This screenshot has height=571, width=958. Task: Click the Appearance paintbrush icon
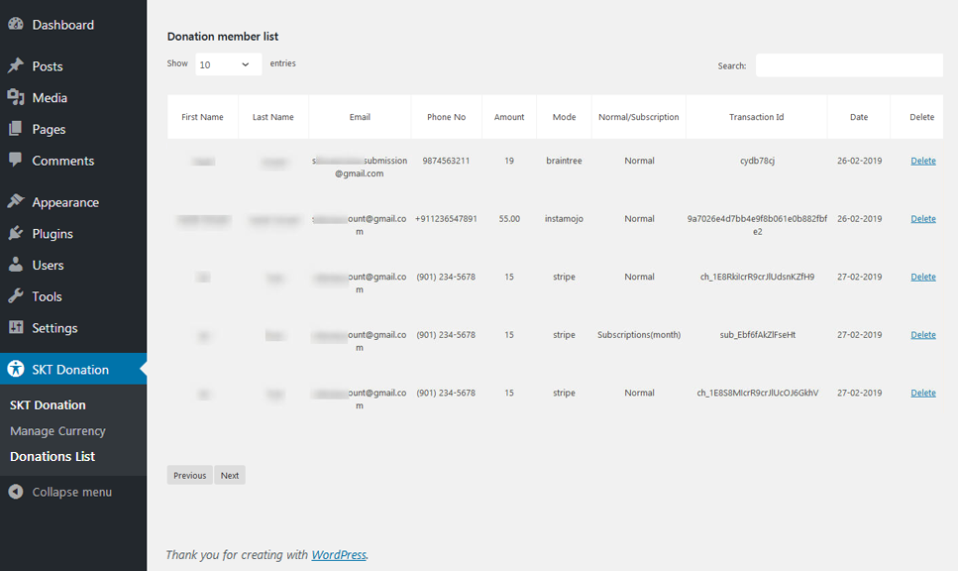(x=16, y=202)
